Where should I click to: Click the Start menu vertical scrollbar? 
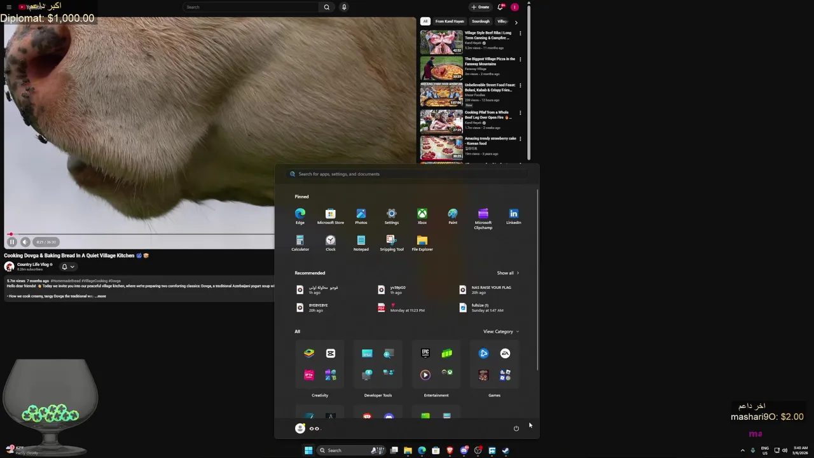(538, 280)
